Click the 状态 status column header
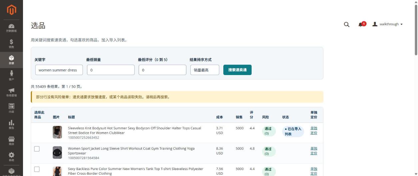The height and width of the screenshot is (176, 418). pos(285,117)
